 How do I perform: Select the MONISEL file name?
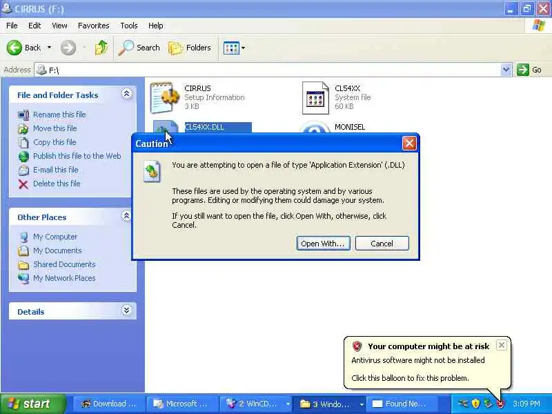[350, 127]
